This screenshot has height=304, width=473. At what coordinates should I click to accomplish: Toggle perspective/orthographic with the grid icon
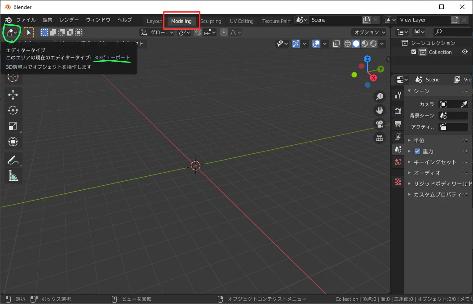click(380, 138)
